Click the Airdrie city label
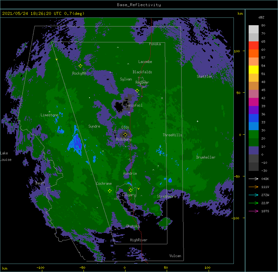Image resolution: width=278 pixels, height=272 pixels. (x=130, y=173)
